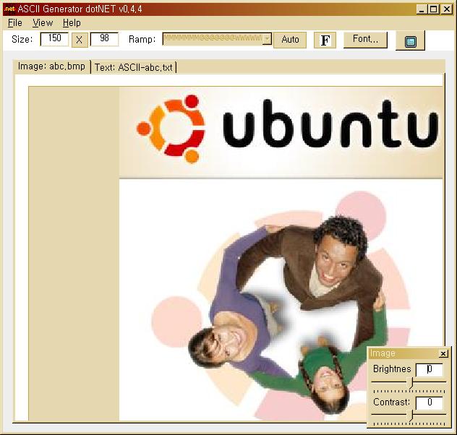Click the Contrast value field

coord(430,402)
